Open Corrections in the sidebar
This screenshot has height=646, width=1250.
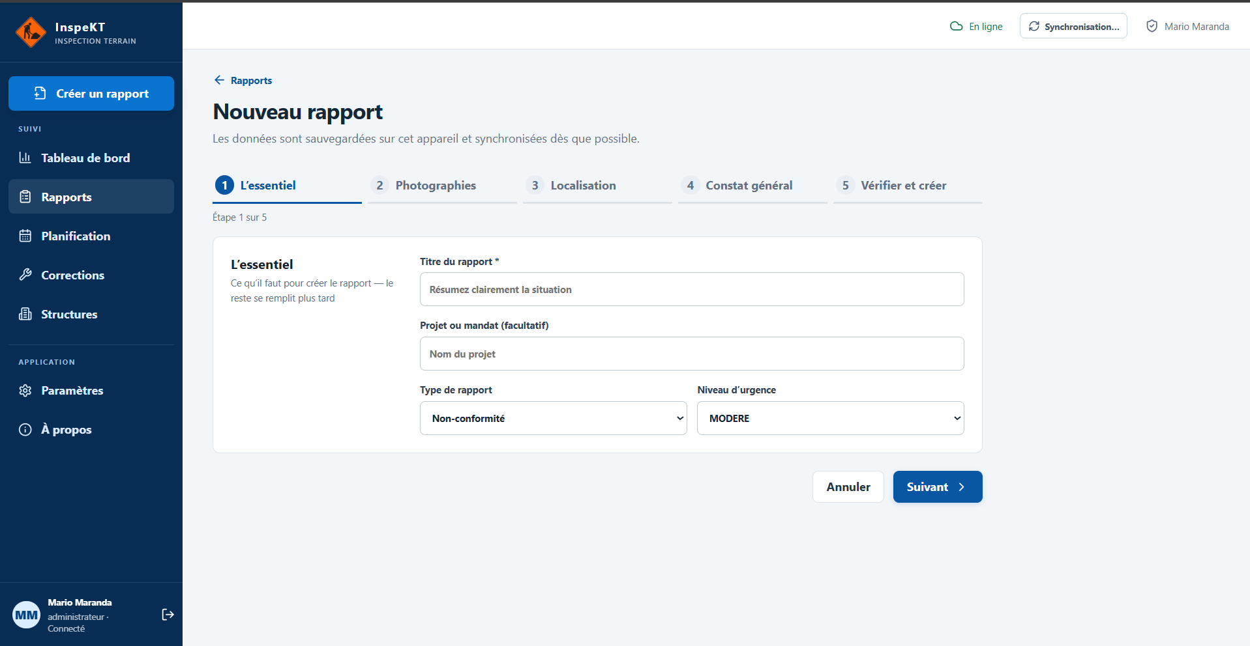(91, 275)
